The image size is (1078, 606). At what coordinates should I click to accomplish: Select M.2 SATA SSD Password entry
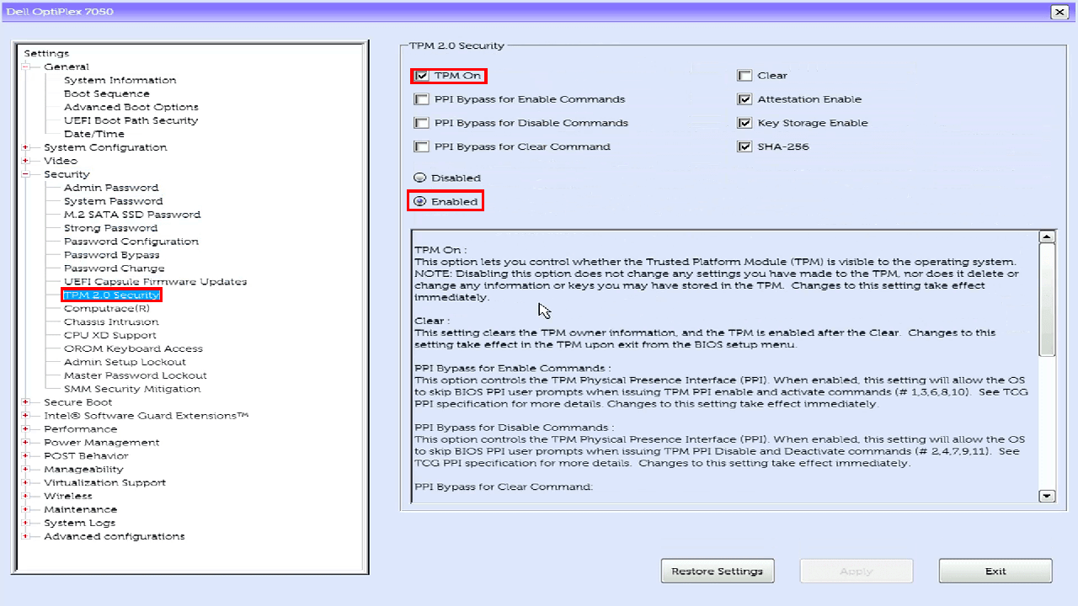[132, 215]
